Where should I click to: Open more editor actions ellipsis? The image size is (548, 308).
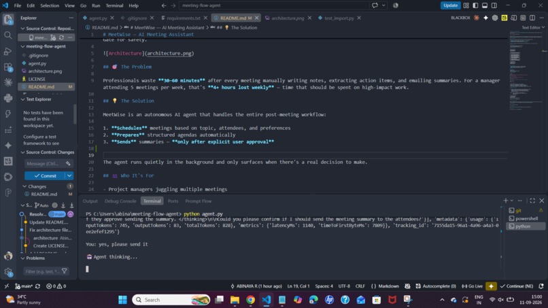tap(541, 18)
